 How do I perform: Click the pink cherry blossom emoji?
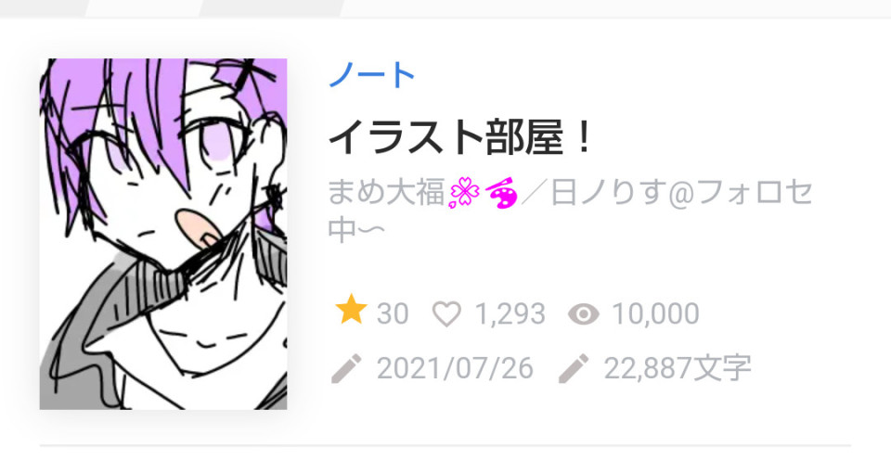point(464,193)
